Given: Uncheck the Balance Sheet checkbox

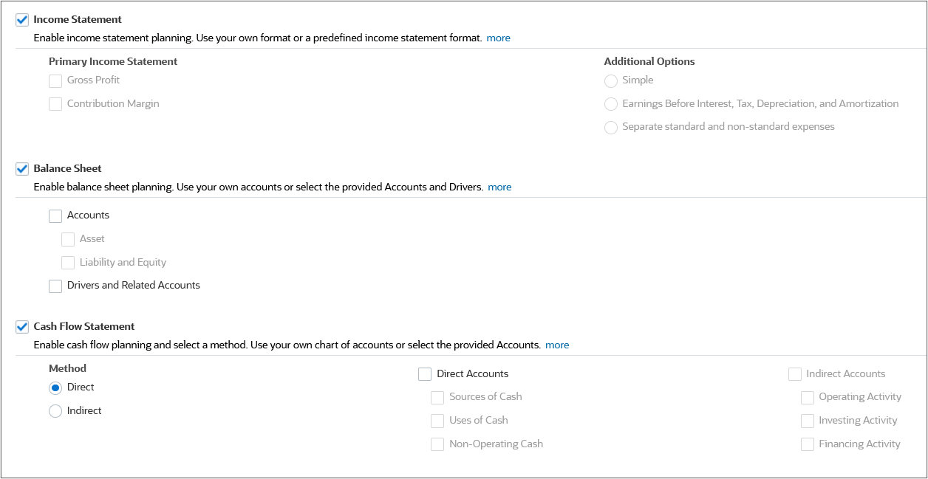Looking at the screenshot, I should (x=21, y=168).
